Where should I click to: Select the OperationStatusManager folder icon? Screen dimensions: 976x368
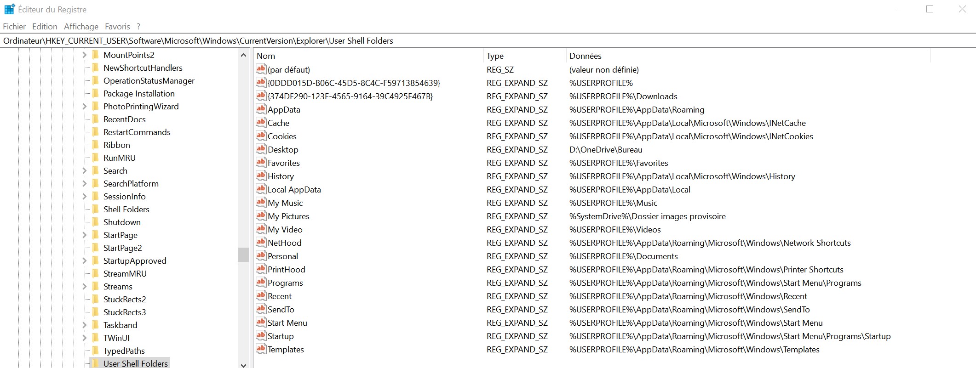click(96, 81)
